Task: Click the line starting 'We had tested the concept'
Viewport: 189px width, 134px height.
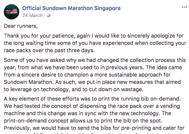Action: [x=92, y=106]
